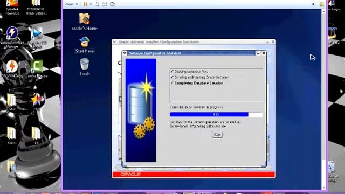Viewport: 345px width, 194px height.
Task: Click the log files location text
Action: click(205, 124)
